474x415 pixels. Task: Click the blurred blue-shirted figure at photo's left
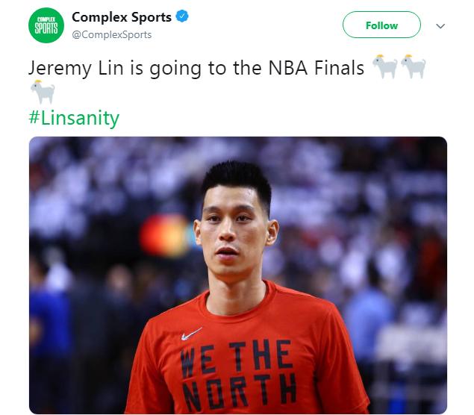click(x=50, y=320)
